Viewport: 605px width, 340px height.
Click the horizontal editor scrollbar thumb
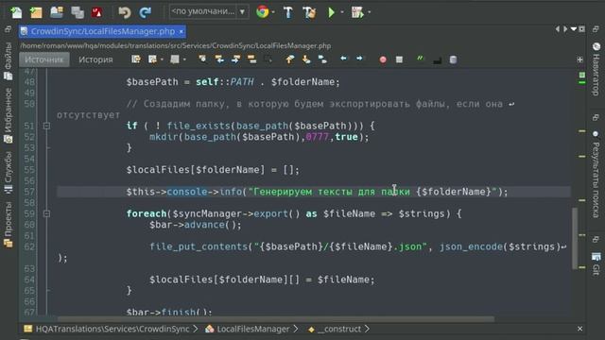(x=276, y=319)
